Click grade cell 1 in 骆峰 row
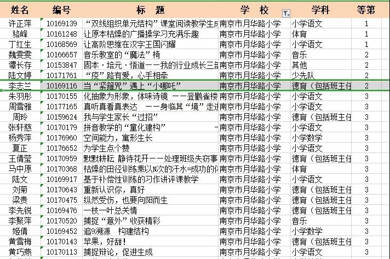The height and width of the screenshot is (259, 390). (x=366, y=34)
